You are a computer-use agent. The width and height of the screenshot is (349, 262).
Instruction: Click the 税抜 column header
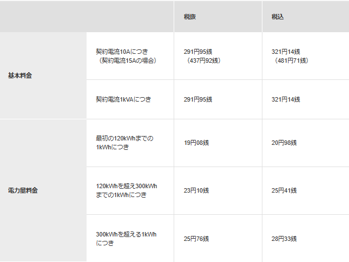(x=190, y=17)
